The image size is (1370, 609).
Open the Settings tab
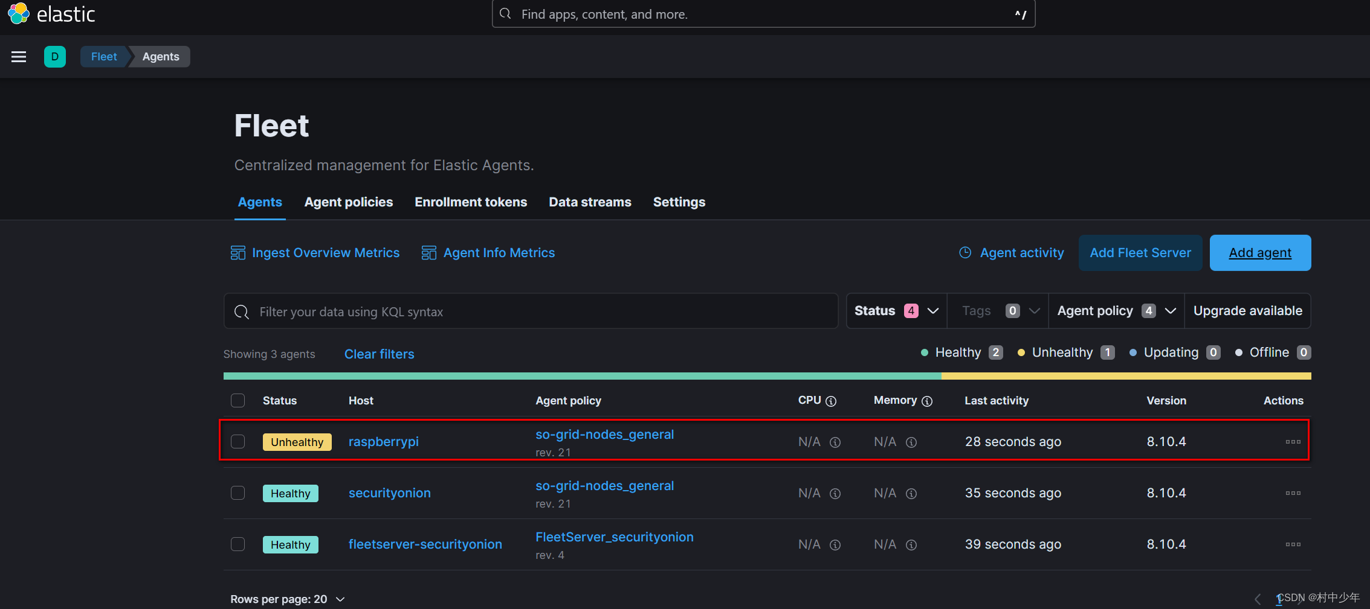(679, 202)
